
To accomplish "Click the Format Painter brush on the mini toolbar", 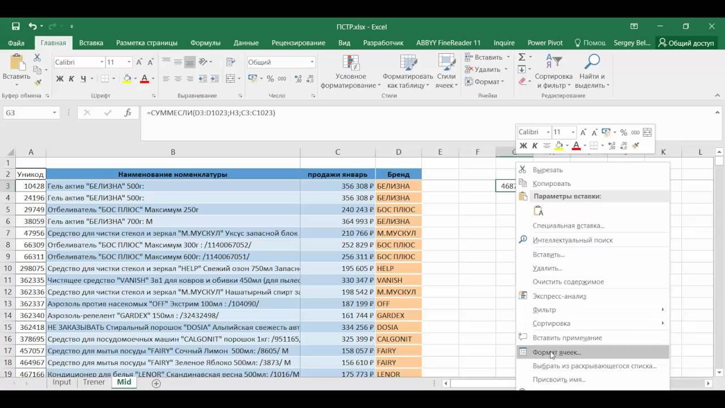I will [636, 146].
